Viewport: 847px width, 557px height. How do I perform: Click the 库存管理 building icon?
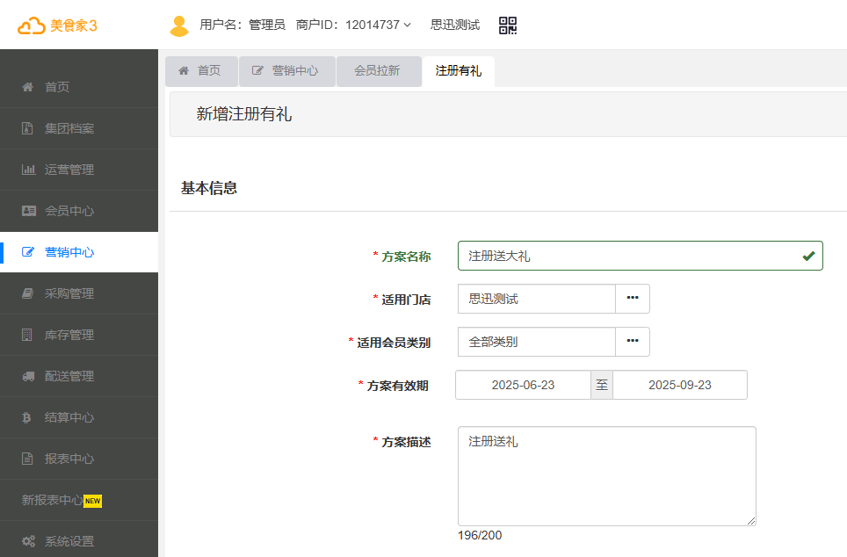(26, 335)
